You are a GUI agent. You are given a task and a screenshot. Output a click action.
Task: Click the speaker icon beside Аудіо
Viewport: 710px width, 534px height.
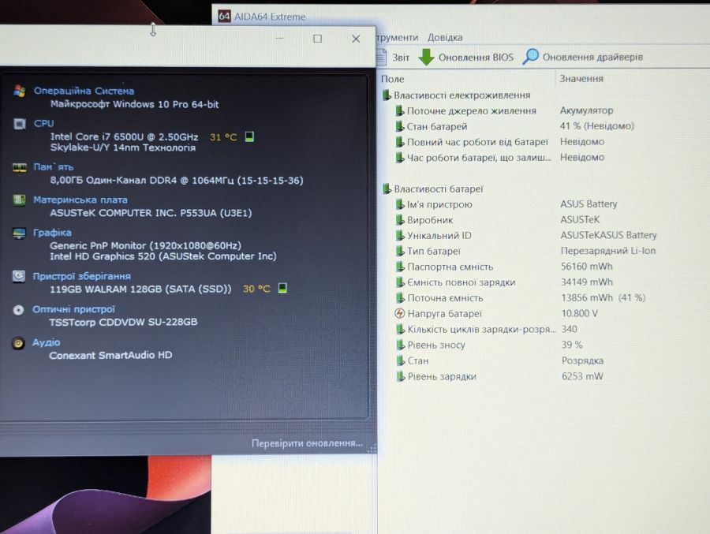(18, 343)
